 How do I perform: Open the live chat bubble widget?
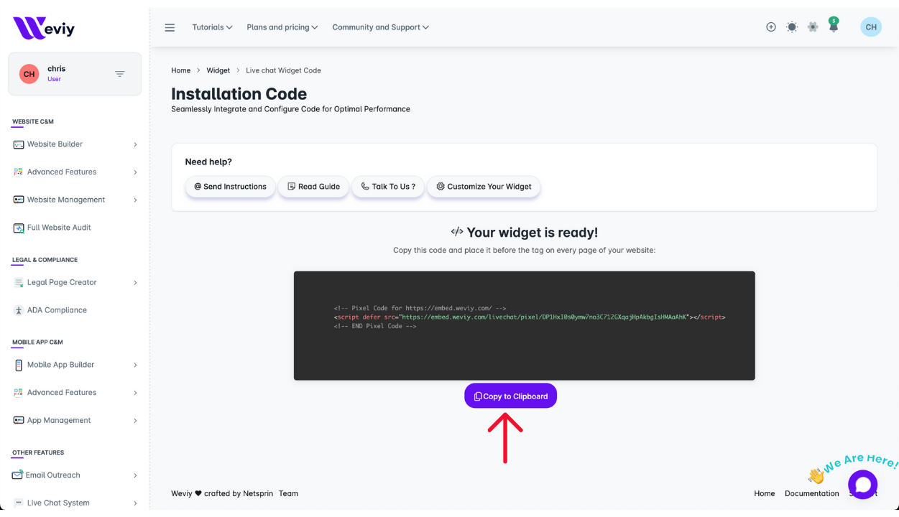(862, 484)
